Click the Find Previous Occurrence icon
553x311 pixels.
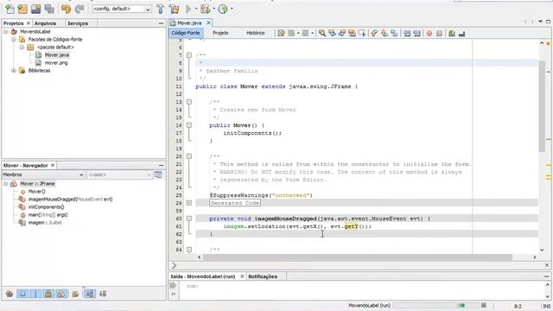pyautogui.click(x=332, y=33)
